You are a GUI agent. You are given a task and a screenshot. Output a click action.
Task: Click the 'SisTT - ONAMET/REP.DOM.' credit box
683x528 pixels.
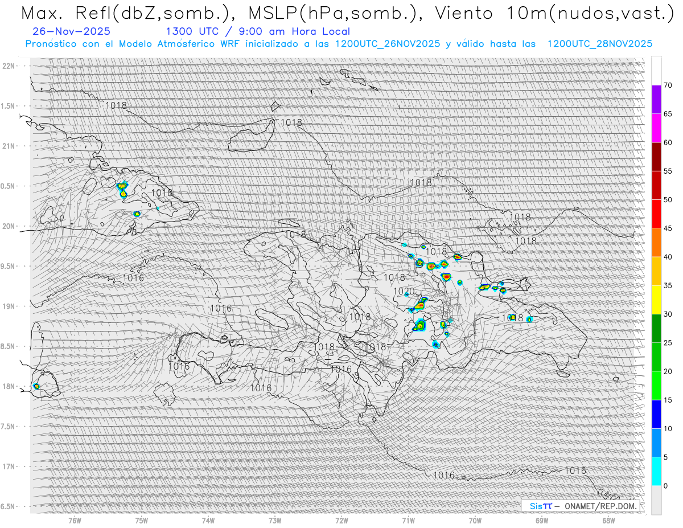tap(581, 506)
